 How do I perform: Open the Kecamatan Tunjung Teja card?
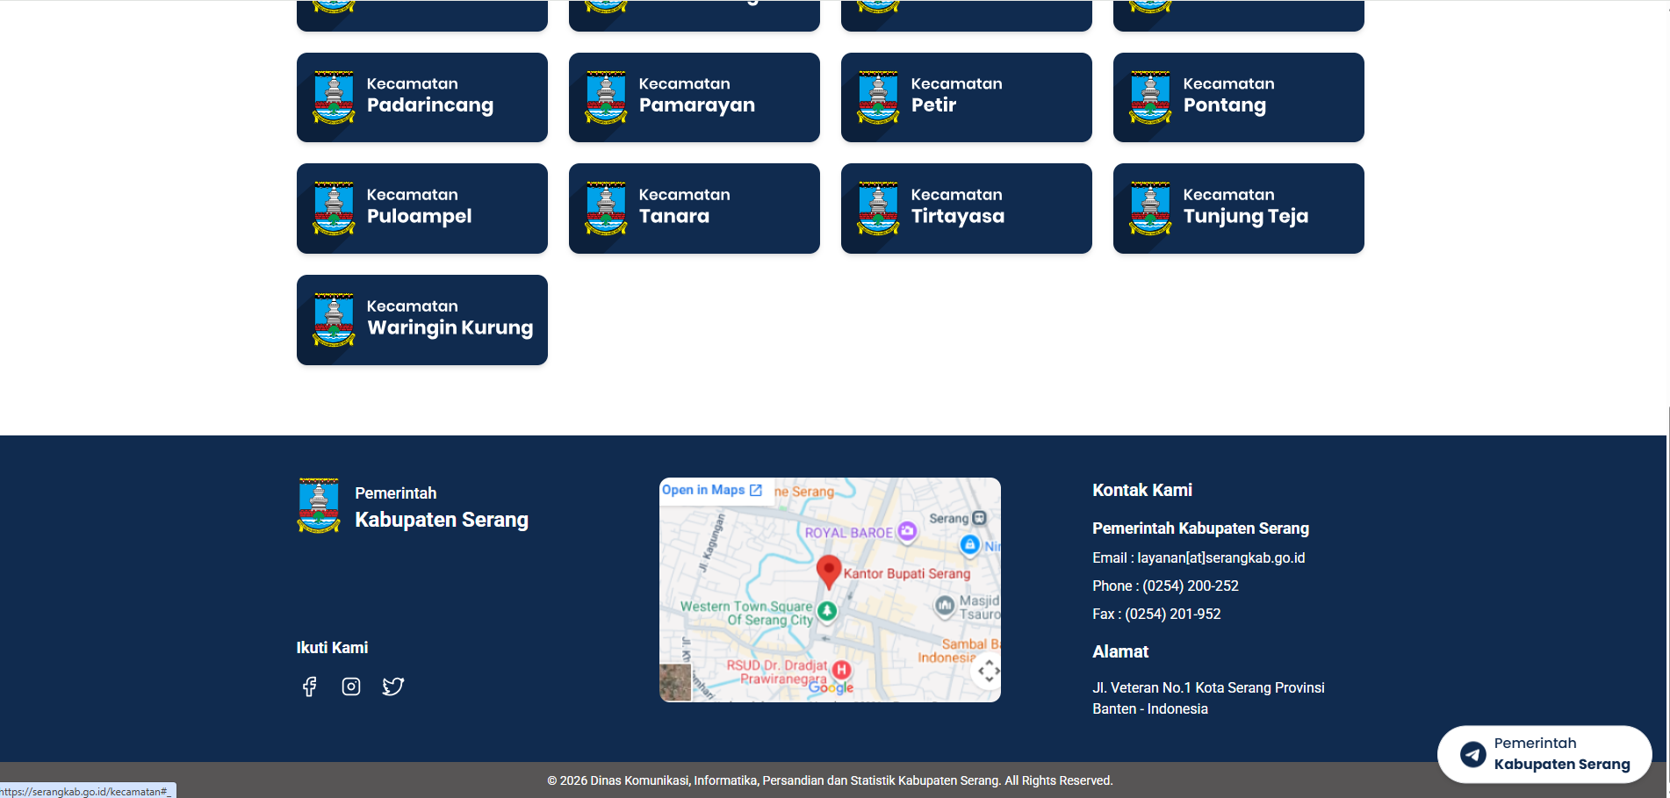(x=1239, y=208)
